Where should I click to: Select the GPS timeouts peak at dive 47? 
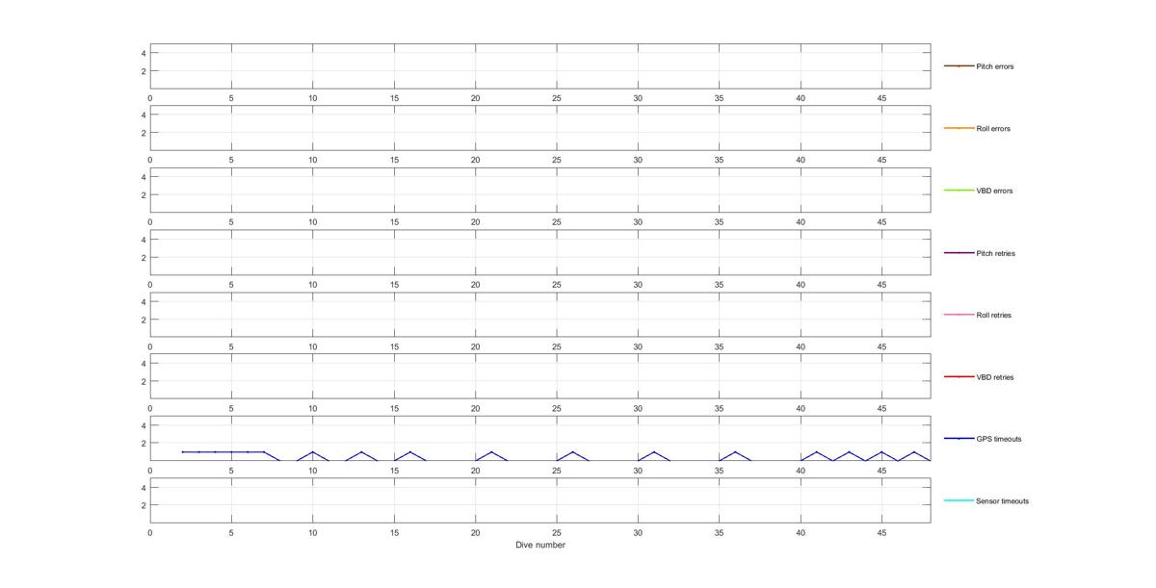click(914, 452)
